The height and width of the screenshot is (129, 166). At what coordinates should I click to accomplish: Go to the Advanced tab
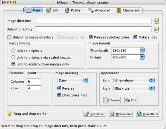click(x=99, y=10)
